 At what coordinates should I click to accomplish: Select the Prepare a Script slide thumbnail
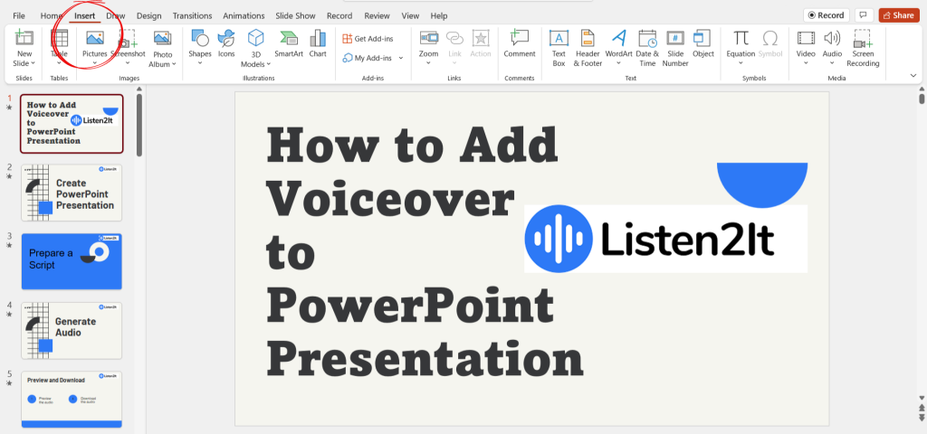point(72,261)
